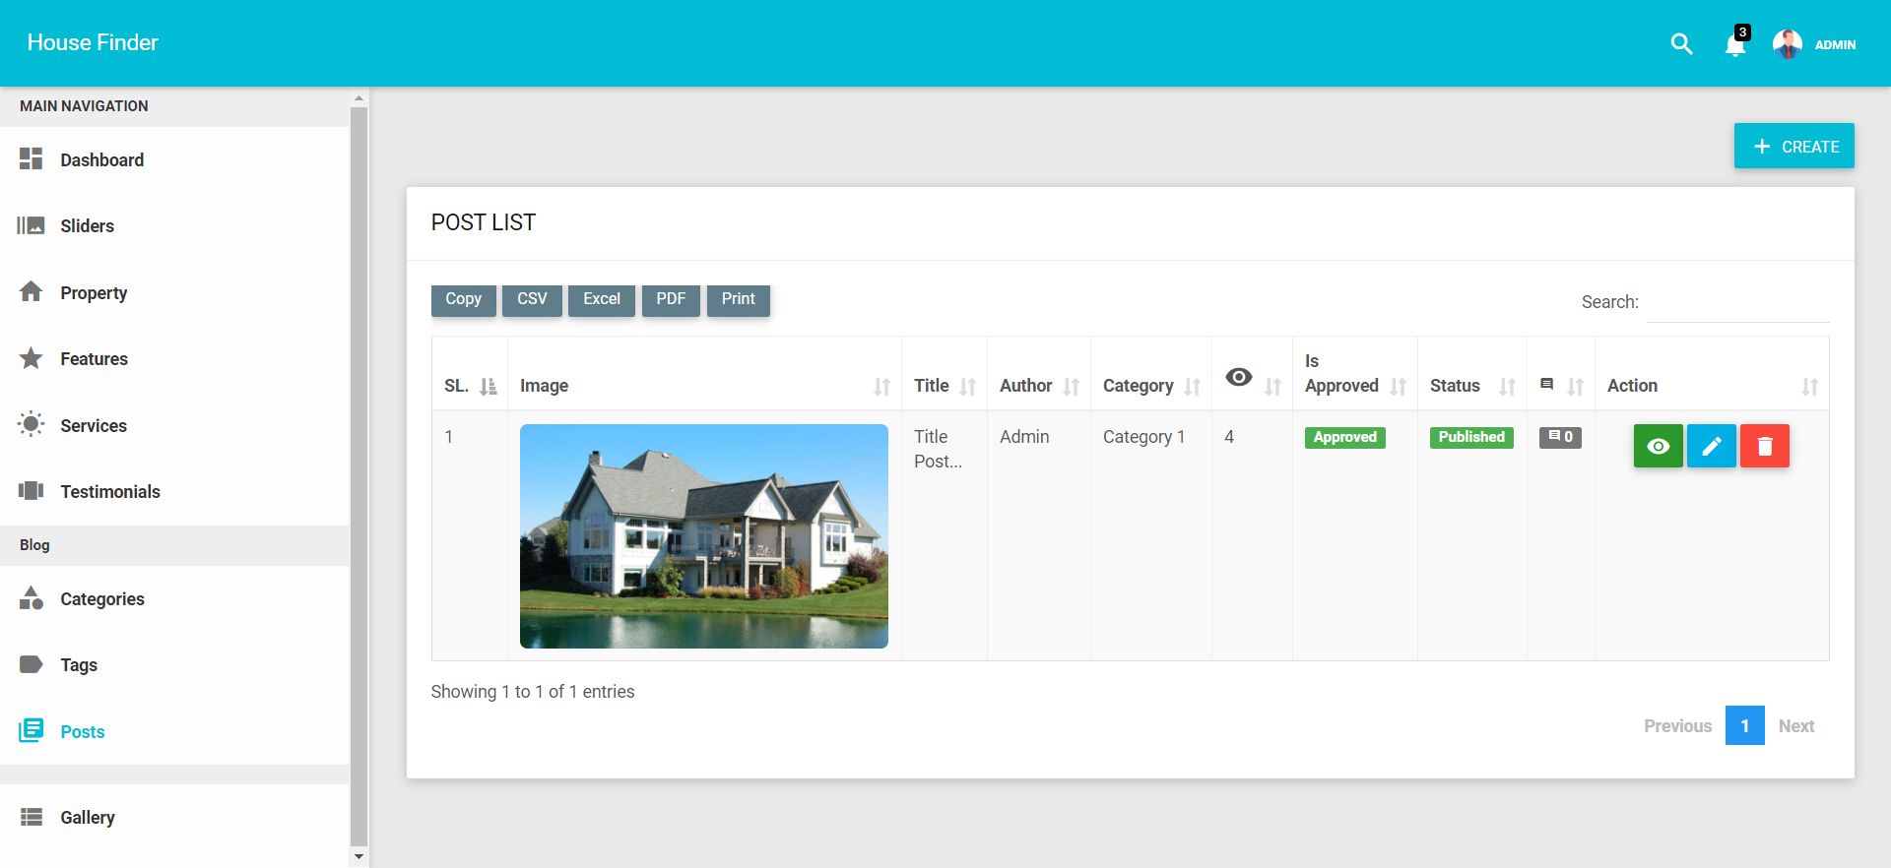The height and width of the screenshot is (868, 1891).
Task: View post with green eye button
Action: click(x=1658, y=446)
